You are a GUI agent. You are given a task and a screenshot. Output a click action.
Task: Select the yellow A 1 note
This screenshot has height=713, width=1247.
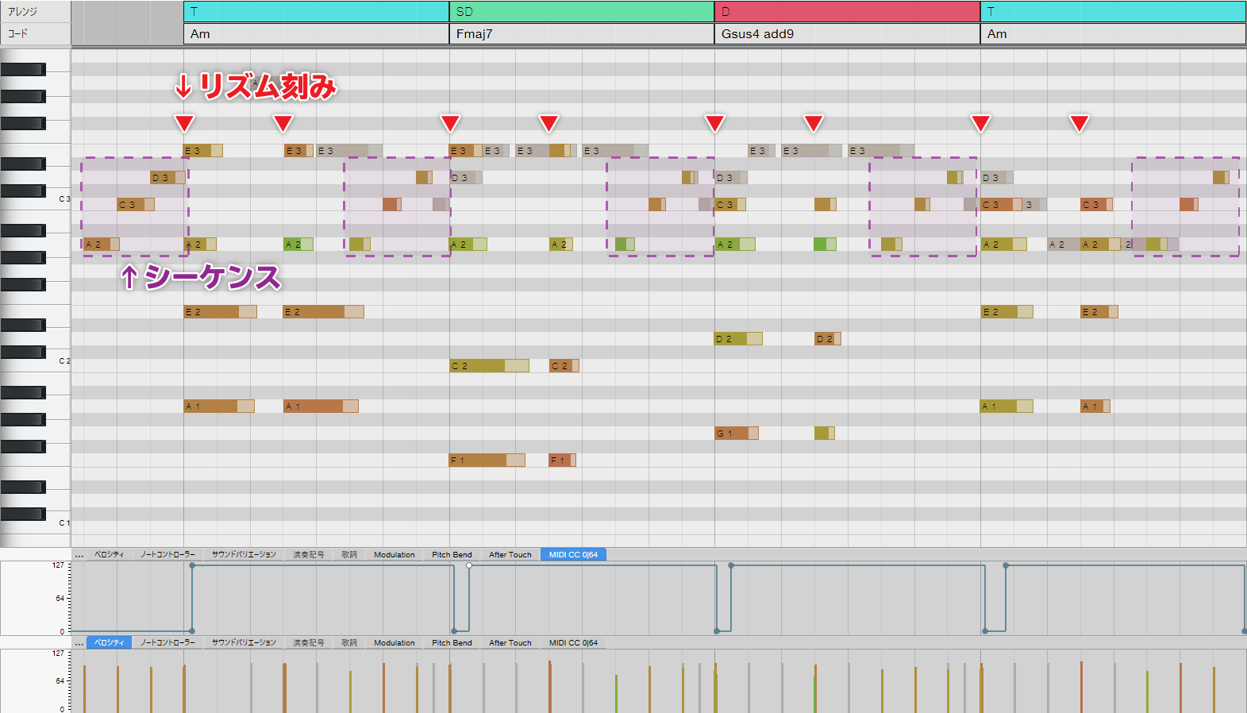click(x=1006, y=406)
